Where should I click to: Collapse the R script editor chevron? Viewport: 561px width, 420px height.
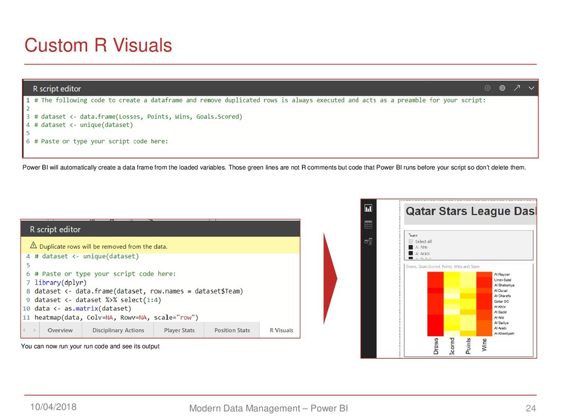tap(531, 88)
